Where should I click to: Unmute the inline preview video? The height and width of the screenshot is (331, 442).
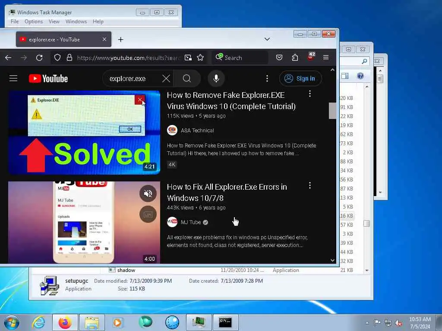148,194
